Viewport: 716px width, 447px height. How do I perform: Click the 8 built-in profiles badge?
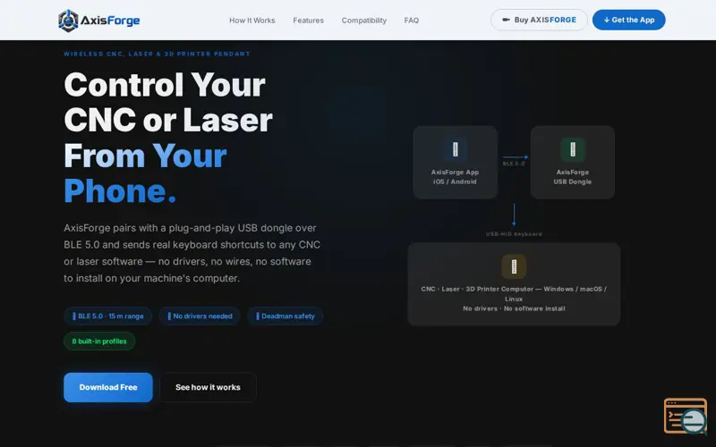[x=99, y=342]
